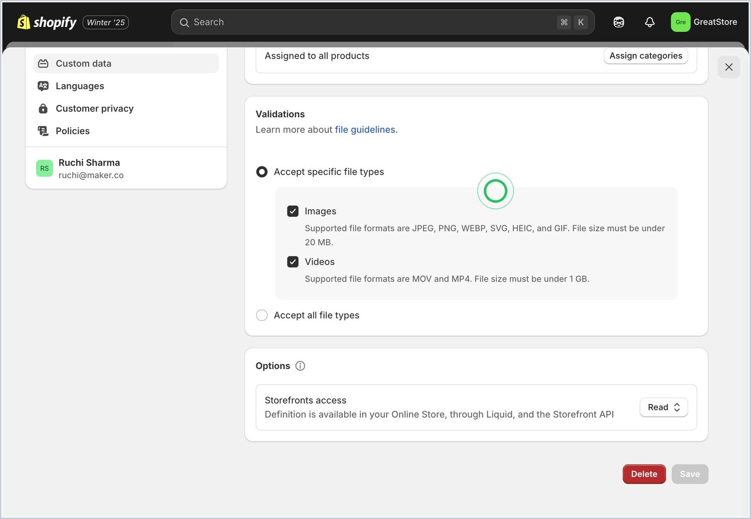Click the RS user avatar
Viewport: 751px width, 519px height.
(x=44, y=168)
